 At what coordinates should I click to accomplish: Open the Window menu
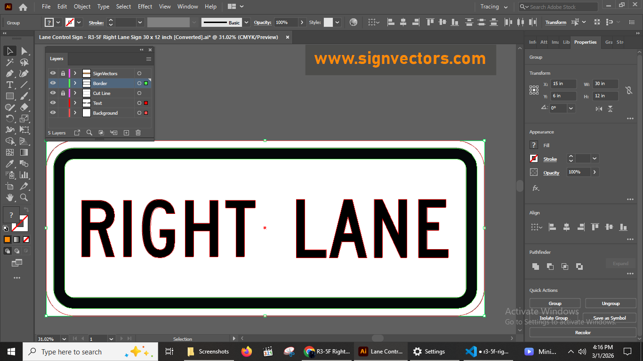[188, 7]
